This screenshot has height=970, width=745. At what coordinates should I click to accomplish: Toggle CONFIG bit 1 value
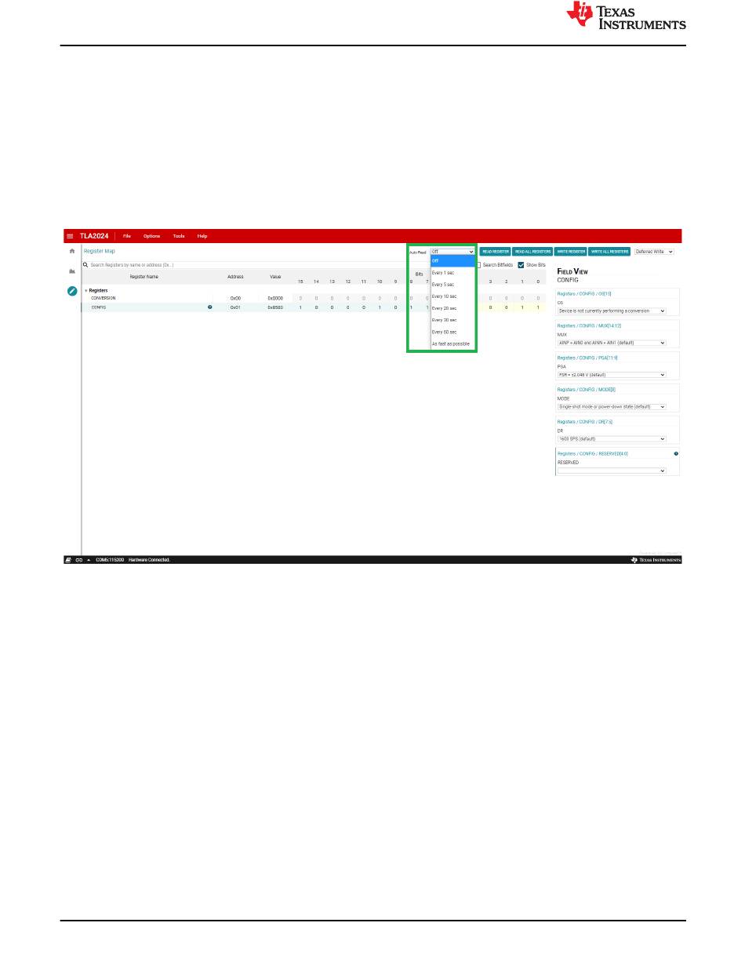pos(522,307)
